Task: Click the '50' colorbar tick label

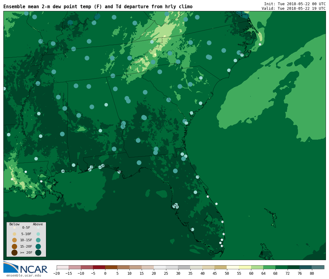Action: (227, 273)
